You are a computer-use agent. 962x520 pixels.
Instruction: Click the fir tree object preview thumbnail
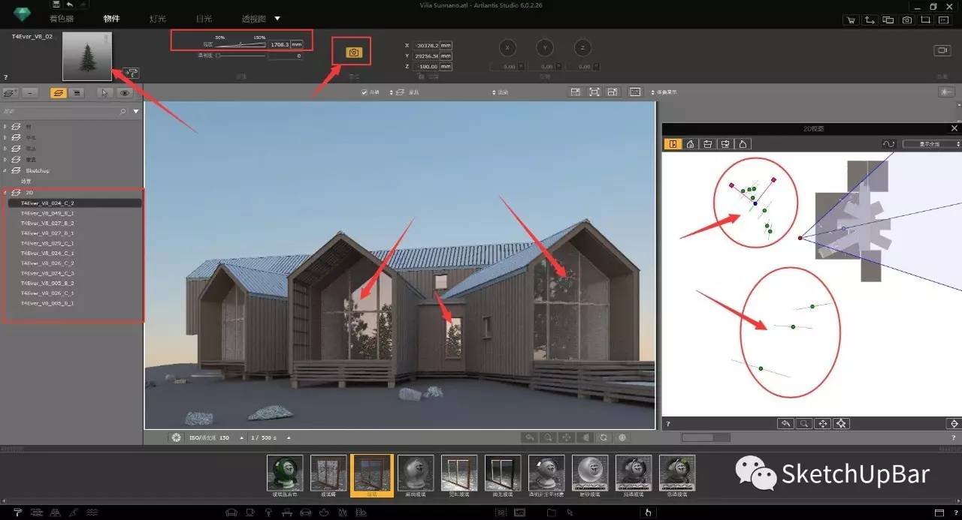tap(86, 56)
